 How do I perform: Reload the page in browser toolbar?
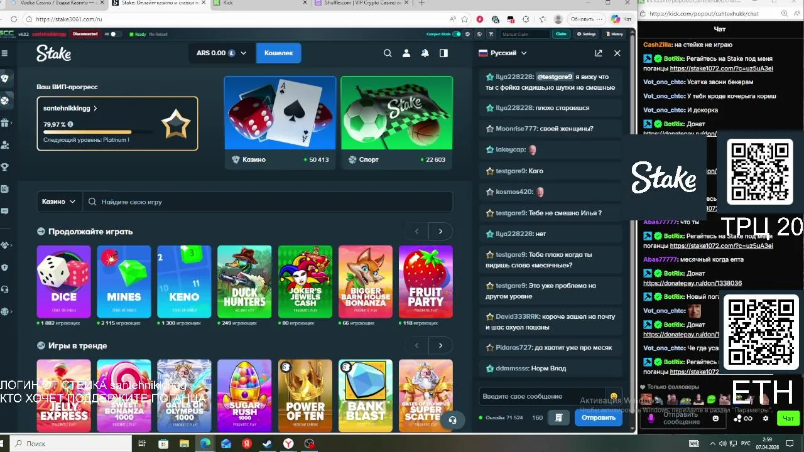[x=14, y=19]
